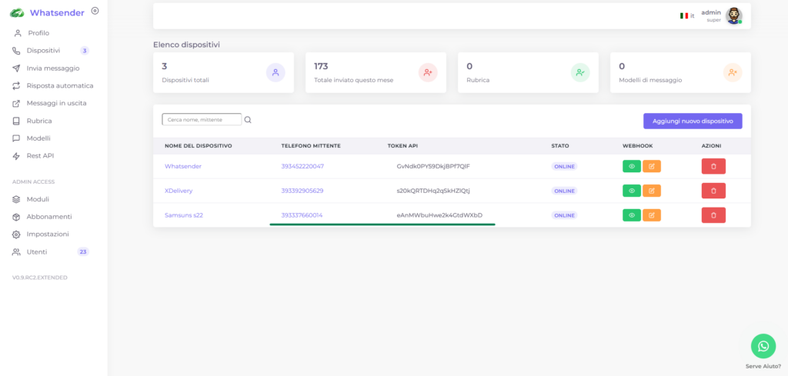
Task: Click phone number 393452220047
Action: (302, 166)
